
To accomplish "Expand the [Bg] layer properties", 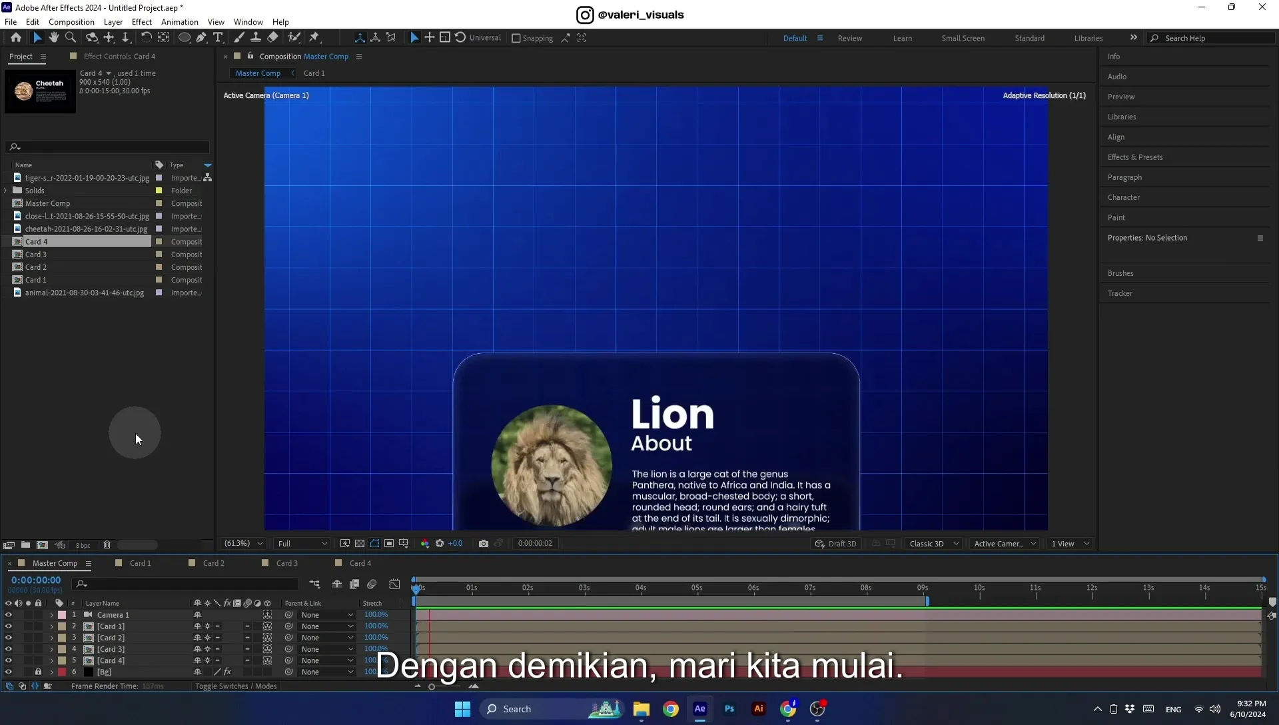I will coord(51,672).
